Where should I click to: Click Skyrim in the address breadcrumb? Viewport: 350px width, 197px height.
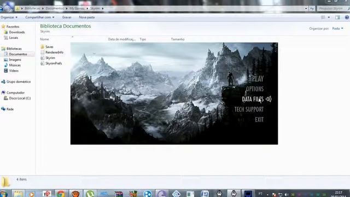95,8
